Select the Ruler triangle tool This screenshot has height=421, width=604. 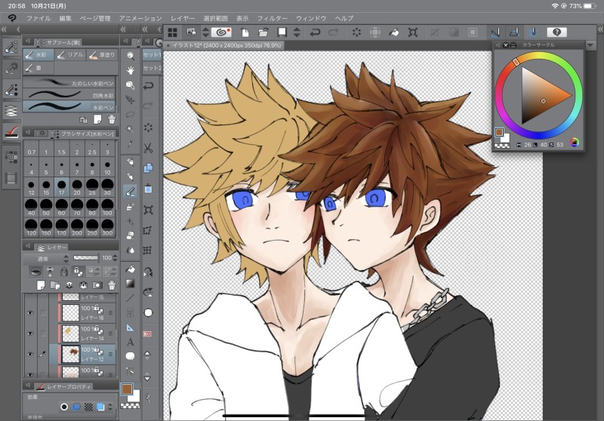tap(130, 327)
